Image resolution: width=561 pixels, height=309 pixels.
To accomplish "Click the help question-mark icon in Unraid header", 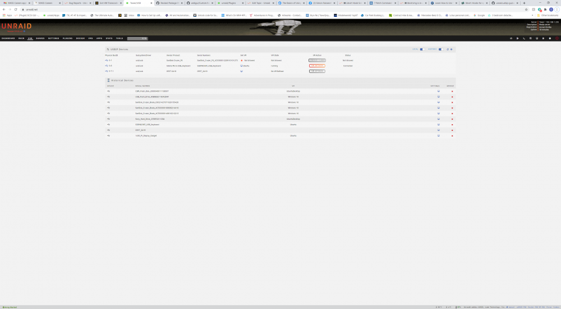I will click(x=550, y=38).
